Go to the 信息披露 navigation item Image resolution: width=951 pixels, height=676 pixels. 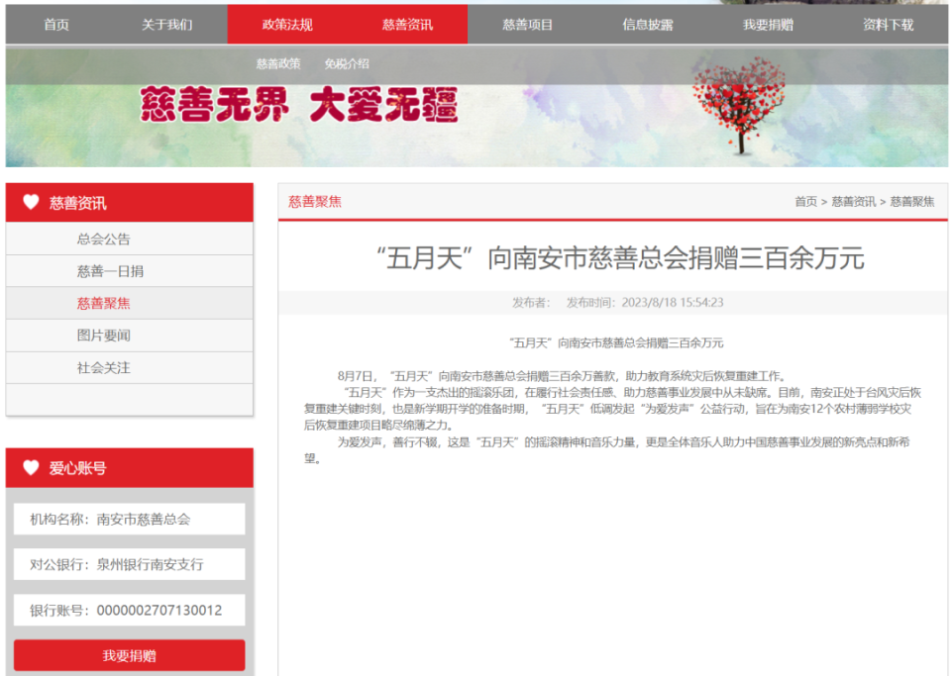(x=648, y=24)
